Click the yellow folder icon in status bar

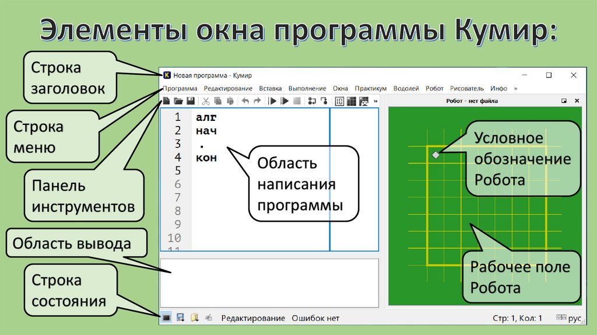[195, 317]
